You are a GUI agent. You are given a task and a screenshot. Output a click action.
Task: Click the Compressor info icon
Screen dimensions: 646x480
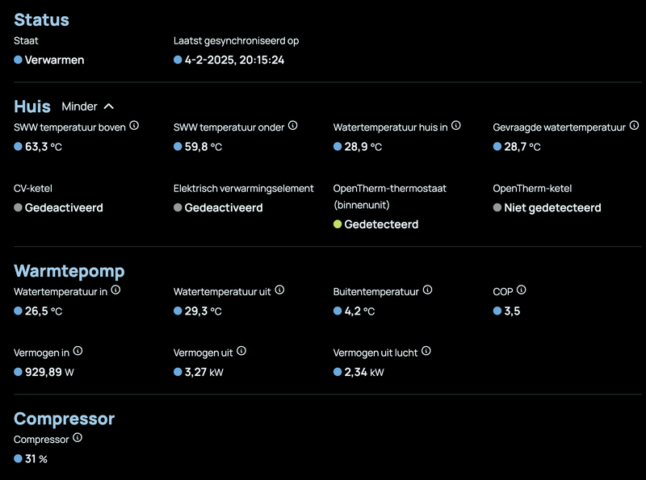click(78, 438)
